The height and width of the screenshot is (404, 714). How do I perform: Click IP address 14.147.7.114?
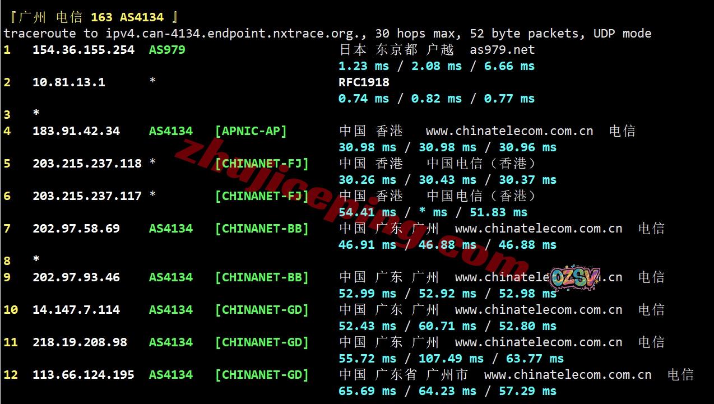coord(76,310)
